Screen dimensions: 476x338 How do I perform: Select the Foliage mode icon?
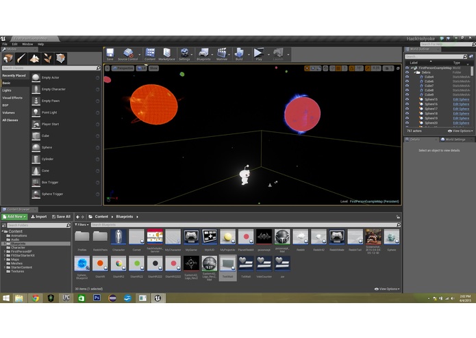47,58
